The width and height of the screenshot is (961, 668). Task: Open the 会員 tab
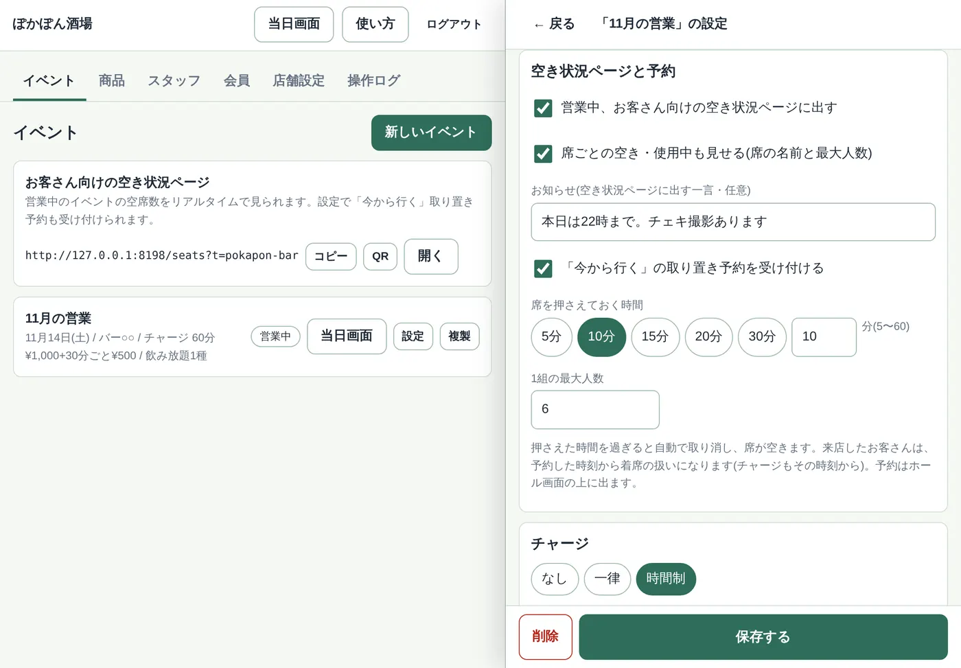tap(237, 81)
